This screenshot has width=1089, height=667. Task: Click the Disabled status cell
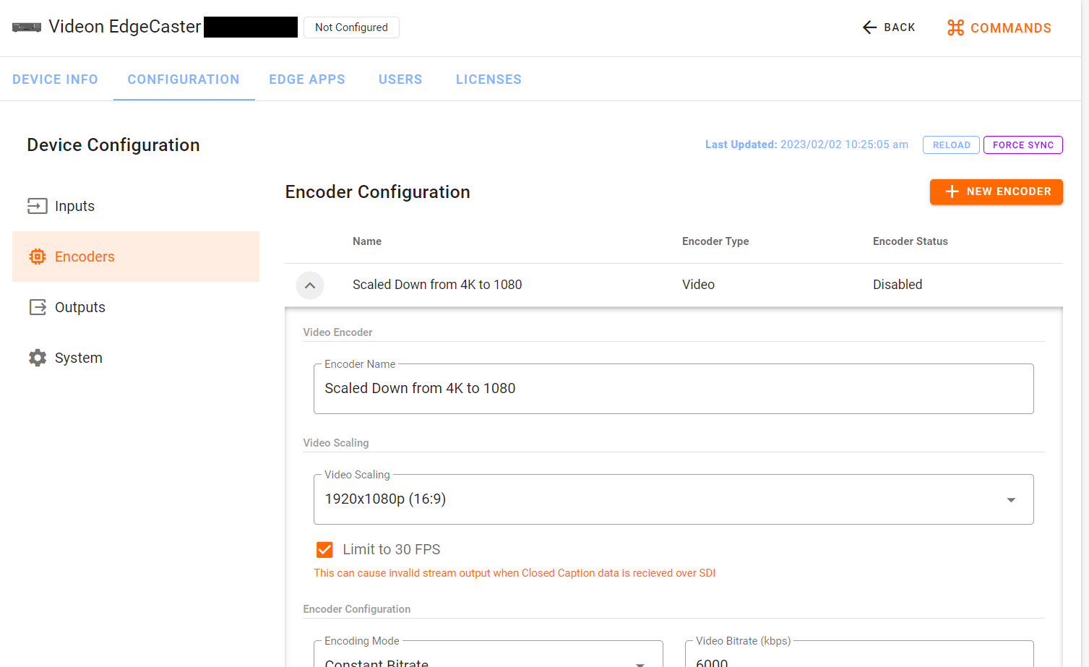[x=898, y=285]
